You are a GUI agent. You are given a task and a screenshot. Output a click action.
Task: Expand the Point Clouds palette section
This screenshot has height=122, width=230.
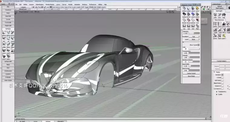[8, 81]
